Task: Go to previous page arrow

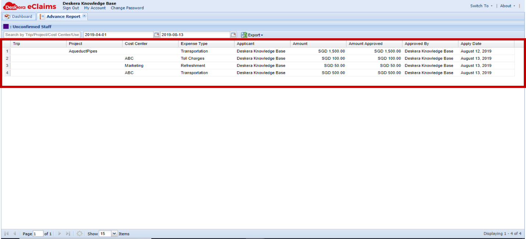Action: [x=15, y=233]
